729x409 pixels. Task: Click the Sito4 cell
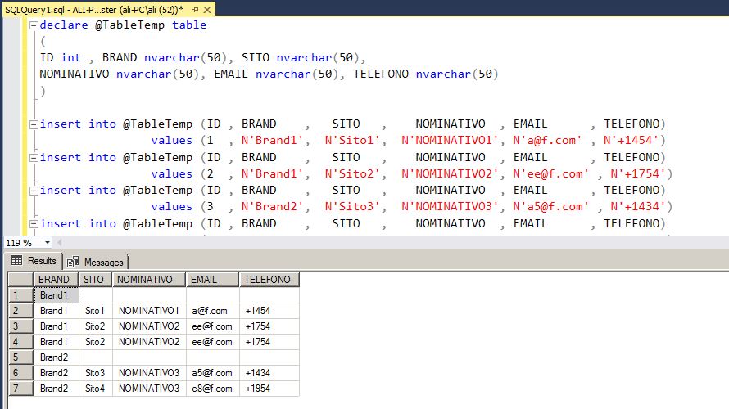point(96,389)
